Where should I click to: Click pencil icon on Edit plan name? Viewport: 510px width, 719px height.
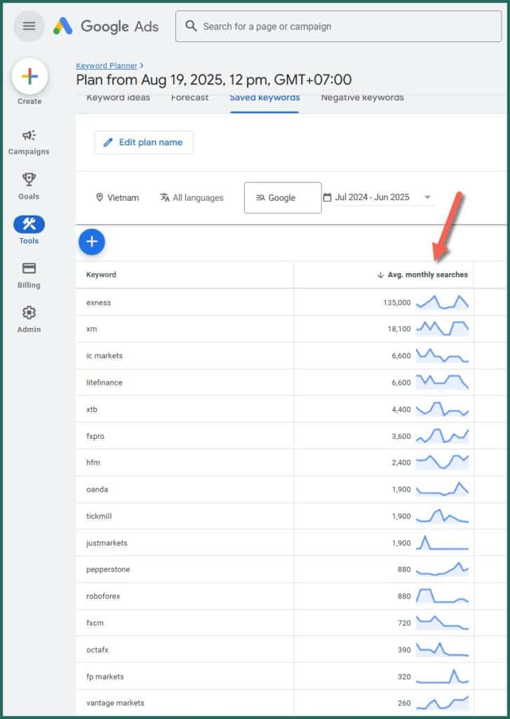click(x=108, y=143)
